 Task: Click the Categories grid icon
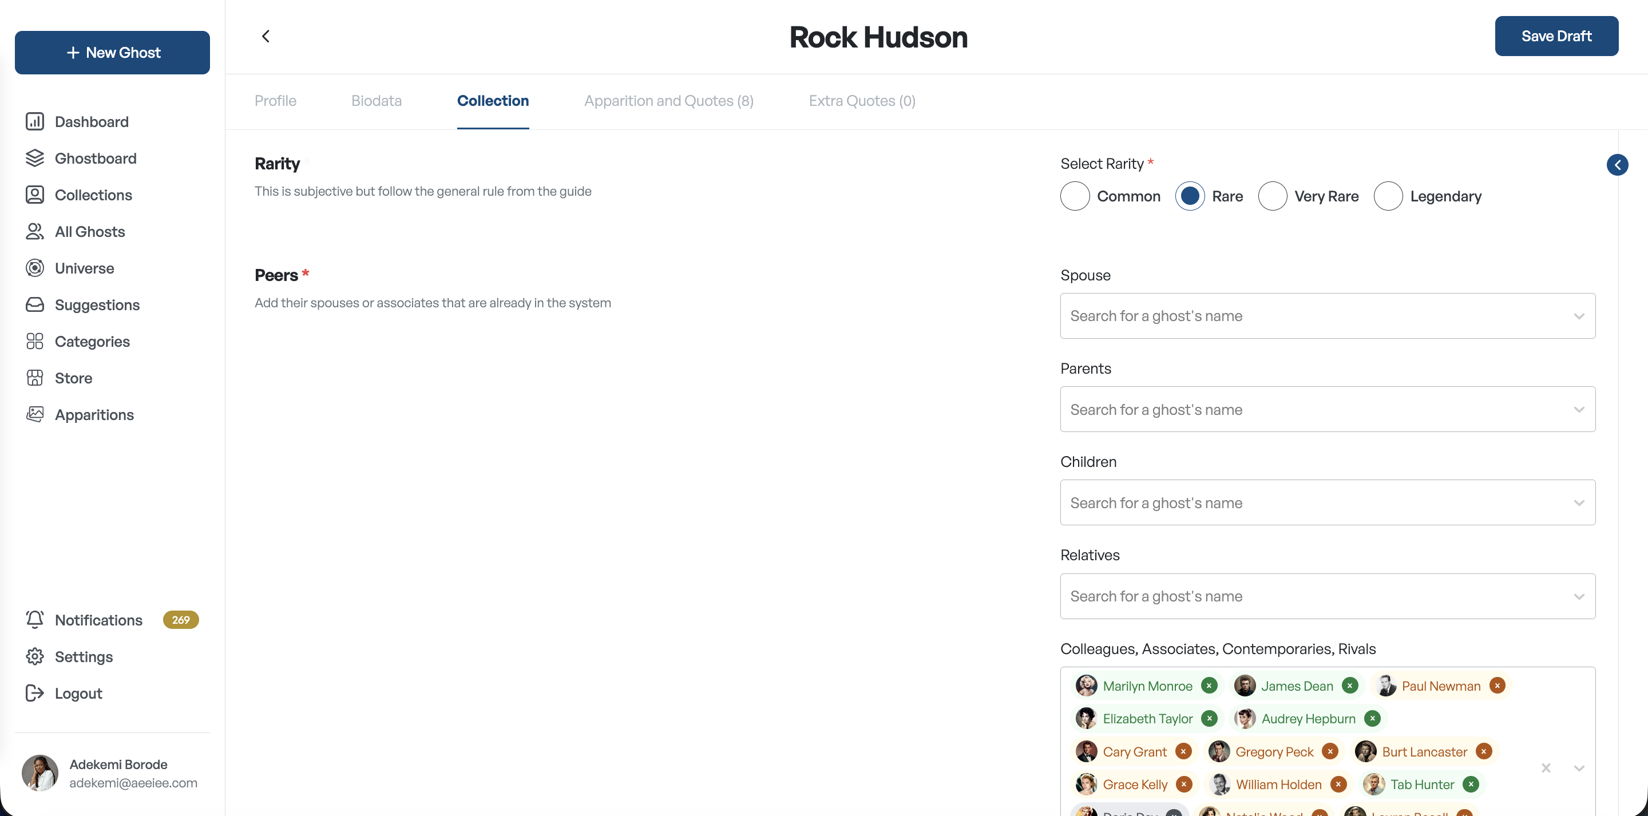34,341
